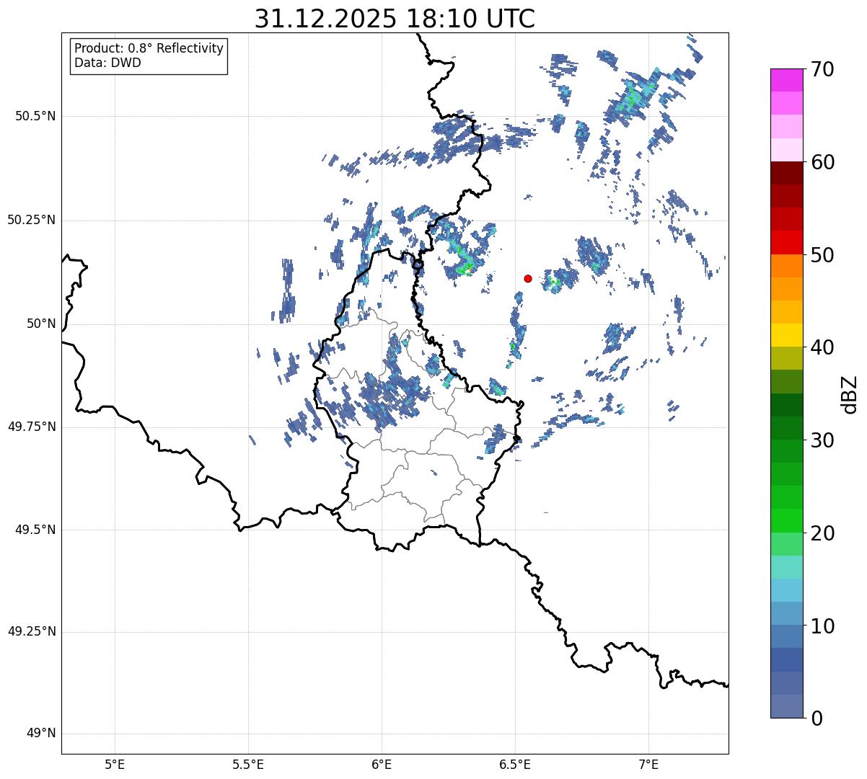Click the 49.75°N latitude label
This screenshot has width=867, height=779.
[32, 427]
